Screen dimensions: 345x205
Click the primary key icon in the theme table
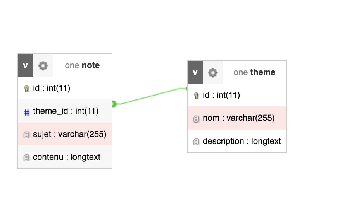[x=196, y=96]
